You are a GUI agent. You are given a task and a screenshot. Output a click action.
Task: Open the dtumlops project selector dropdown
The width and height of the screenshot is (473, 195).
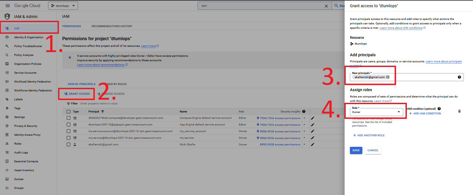pos(63,6)
